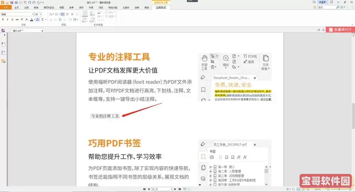Open the font name dropdown
Screen dimensions: 355x192
[33, 14]
